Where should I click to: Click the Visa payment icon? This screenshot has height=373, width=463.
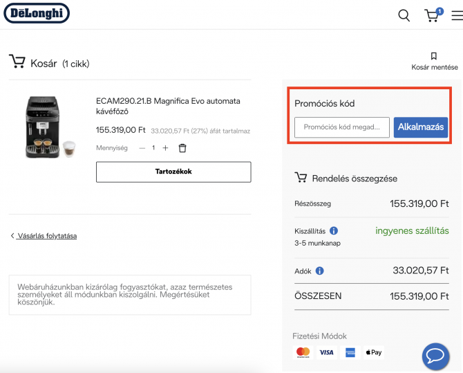point(327,352)
